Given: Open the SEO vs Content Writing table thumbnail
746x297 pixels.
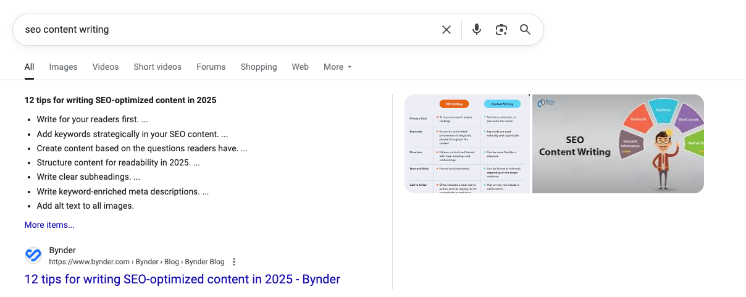Looking at the screenshot, I should (467, 144).
